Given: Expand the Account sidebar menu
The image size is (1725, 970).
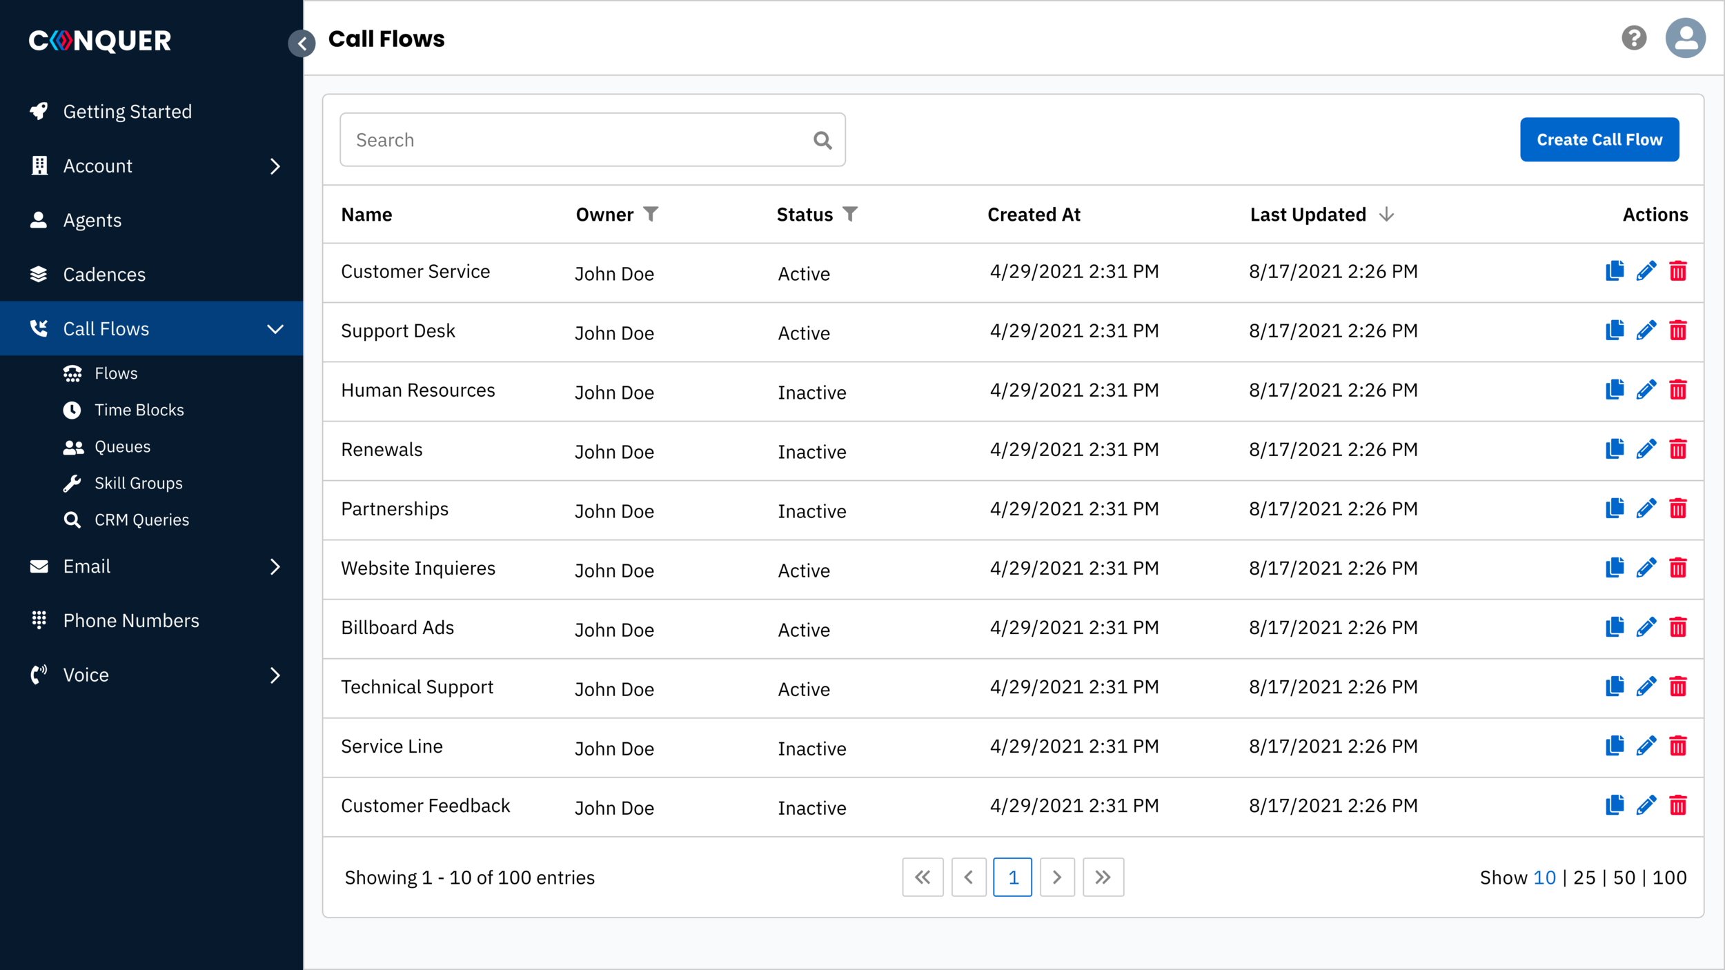Looking at the screenshot, I should (x=275, y=166).
